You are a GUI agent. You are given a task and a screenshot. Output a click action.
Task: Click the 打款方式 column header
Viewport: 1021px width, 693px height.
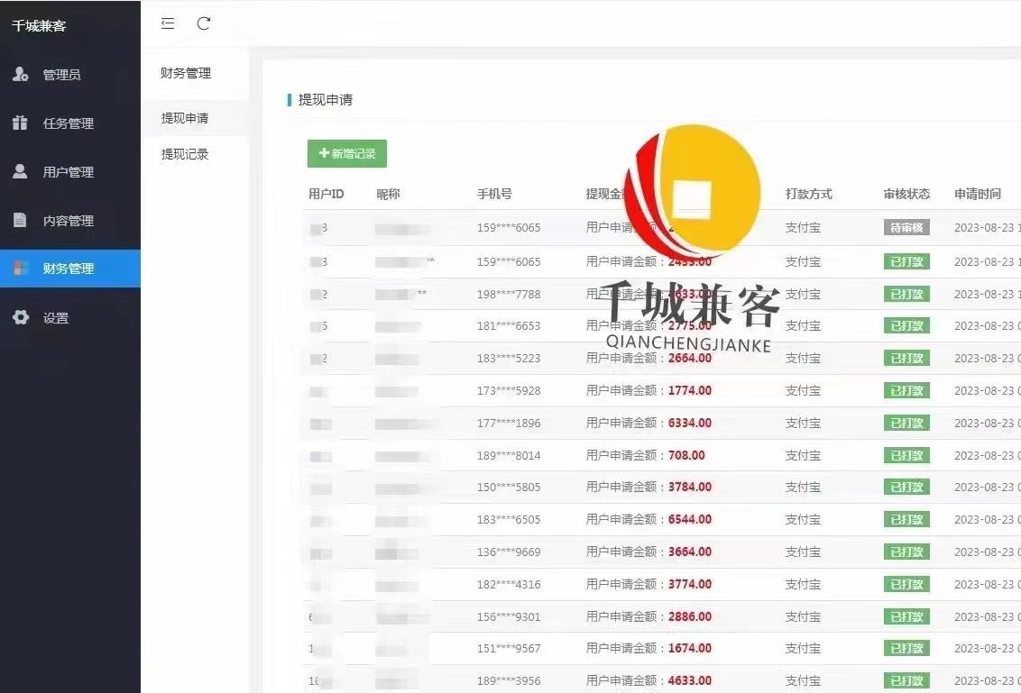(x=809, y=194)
